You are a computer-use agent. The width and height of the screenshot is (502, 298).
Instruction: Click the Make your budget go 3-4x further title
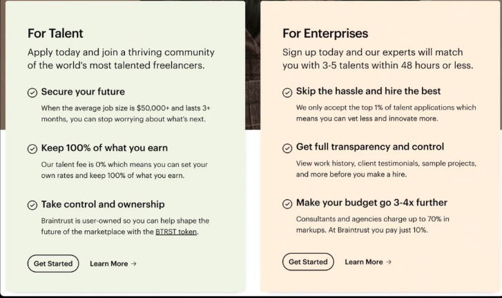click(371, 203)
